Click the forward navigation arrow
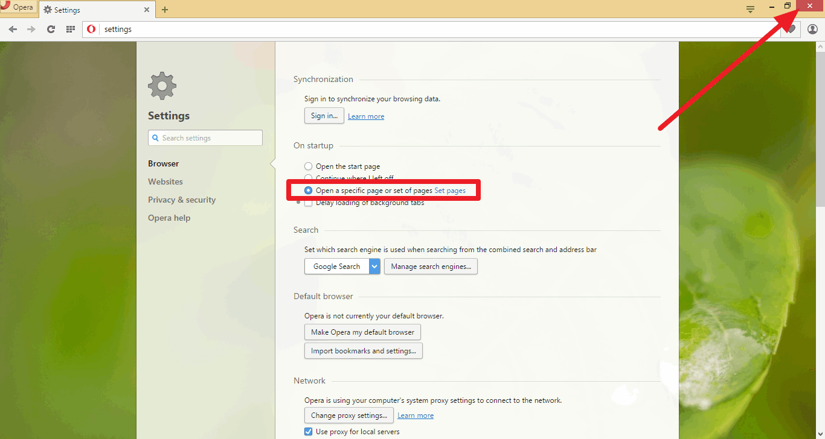The width and height of the screenshot is (825, 439). coord(31,29)
